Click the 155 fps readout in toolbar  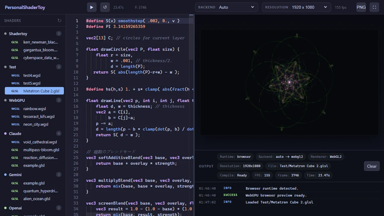(x=341, y=7)
